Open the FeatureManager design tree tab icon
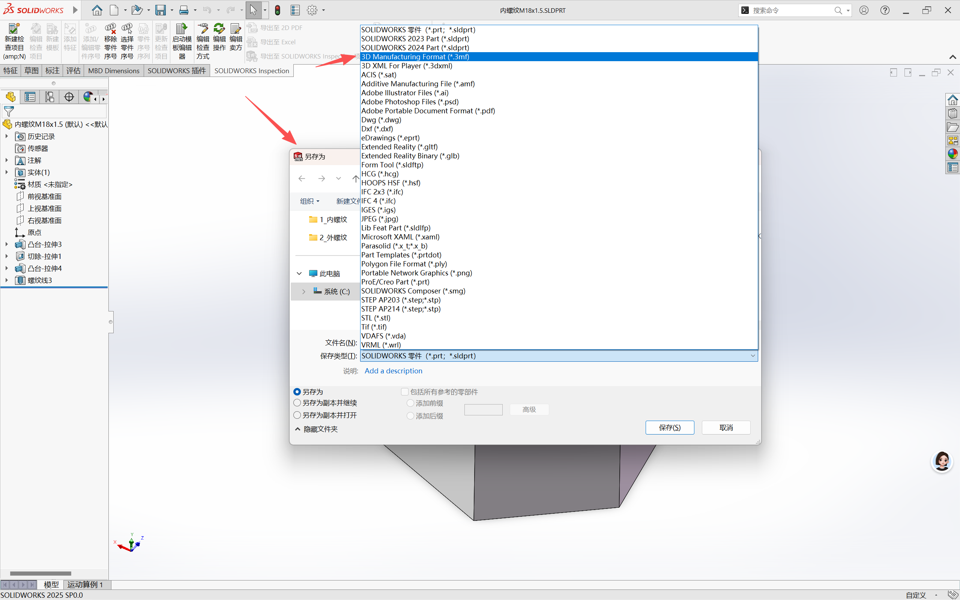The height and width of the screenshot is (600, 960). click(11, 97)
